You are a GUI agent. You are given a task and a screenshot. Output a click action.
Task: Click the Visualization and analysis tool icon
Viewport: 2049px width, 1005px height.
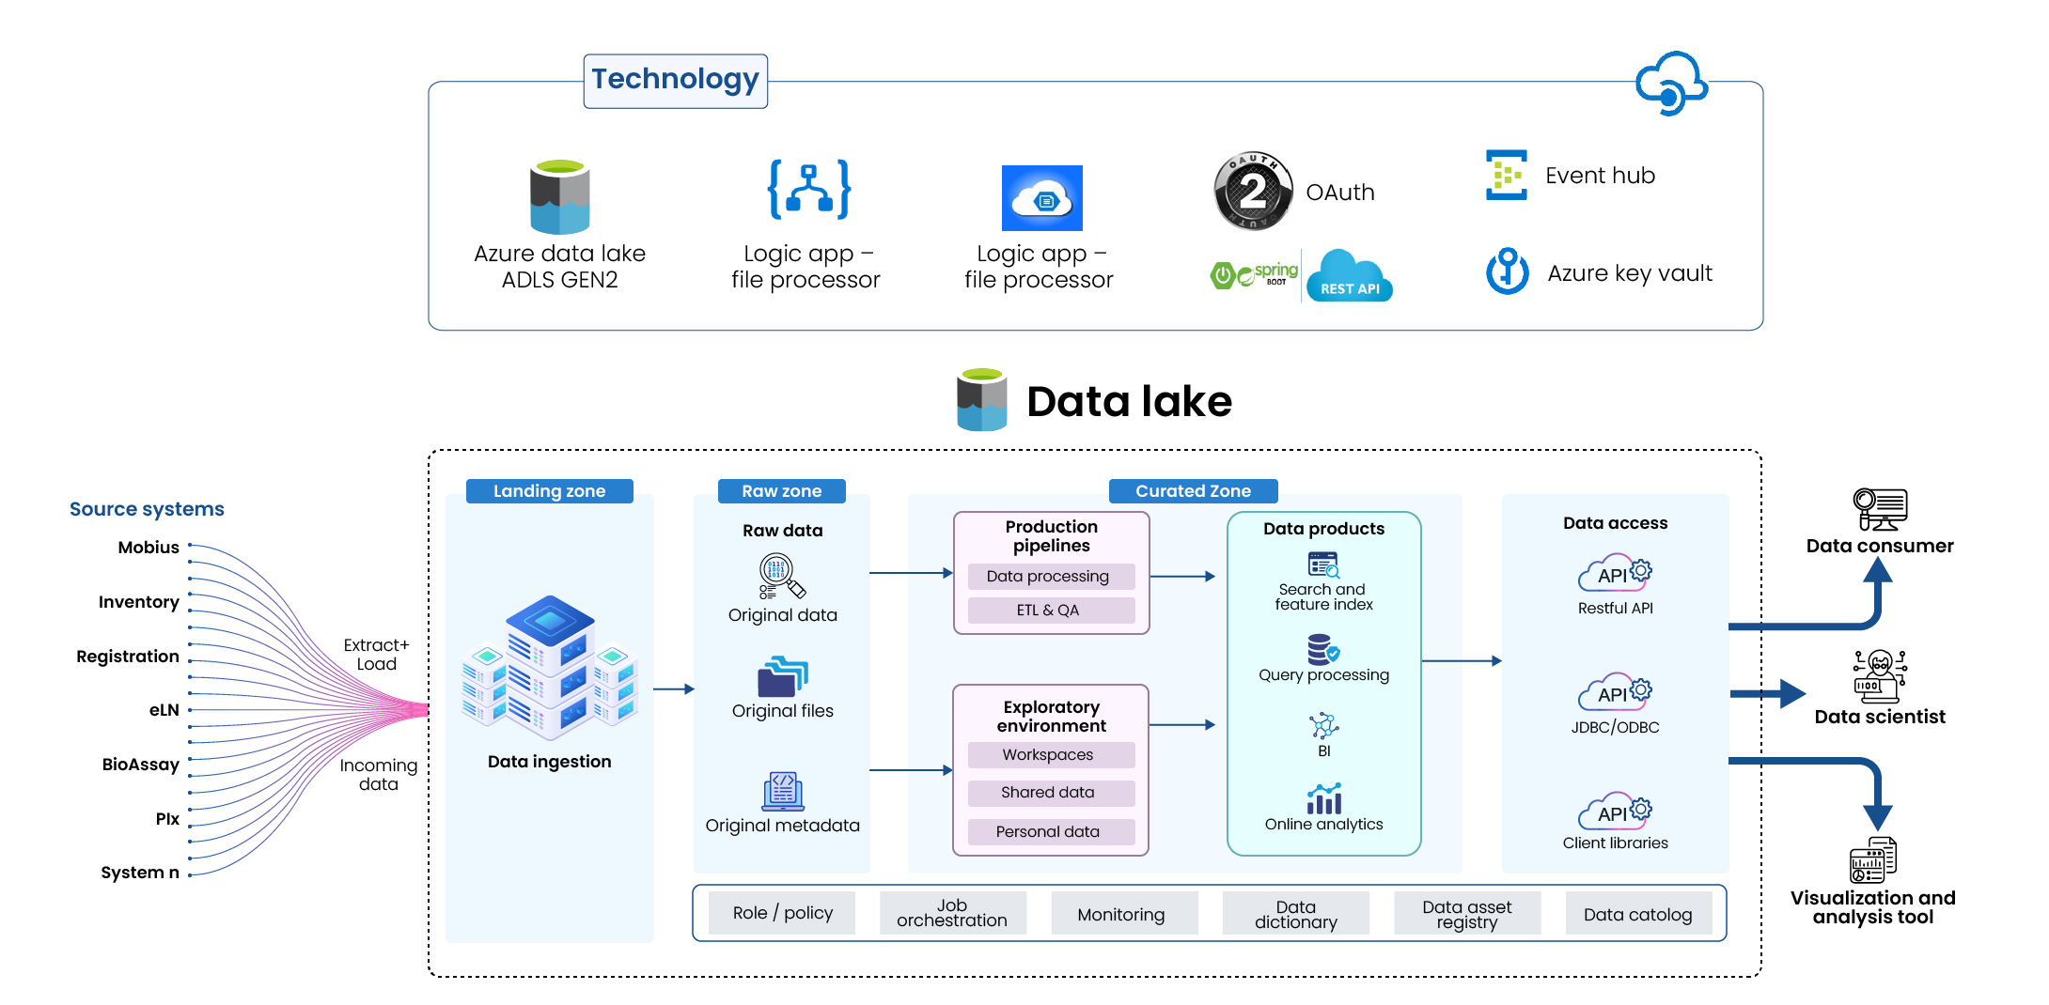tap(1873, 859)
